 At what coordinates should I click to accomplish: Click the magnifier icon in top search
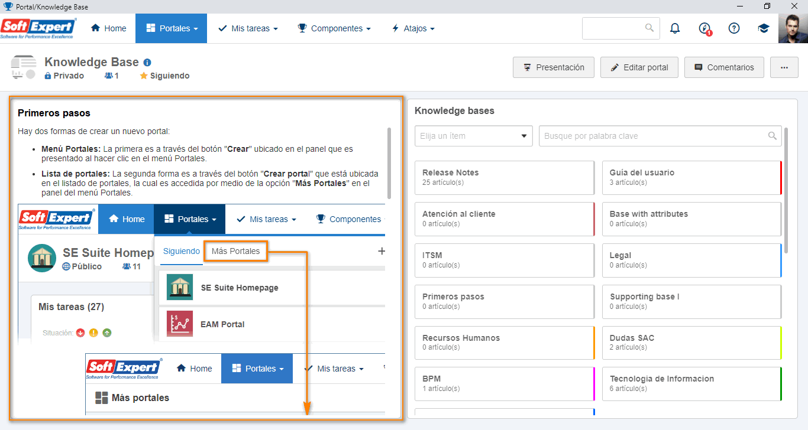pos(649,28)
